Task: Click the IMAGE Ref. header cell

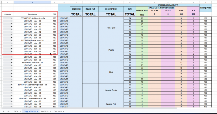Action: [x=90, y=9]
